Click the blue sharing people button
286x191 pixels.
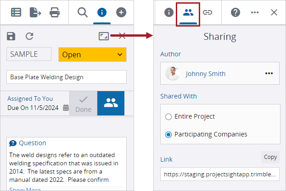coord(111,104)
